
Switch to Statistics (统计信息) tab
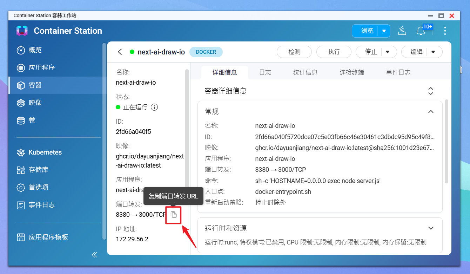(x=305, y=72)
